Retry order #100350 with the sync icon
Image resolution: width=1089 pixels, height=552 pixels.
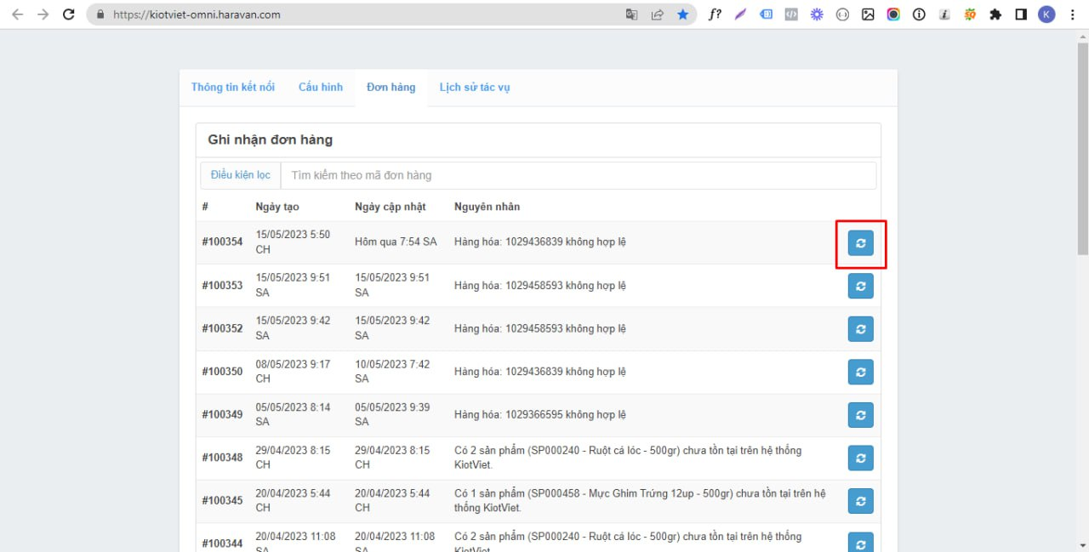click(860, 372)
